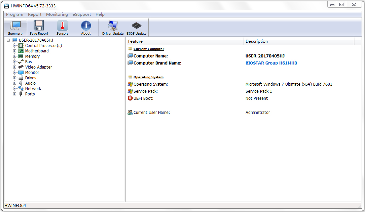Expand the Memory tree node
The width and height of the screenshot is (365, 212).
coord(14,56)
